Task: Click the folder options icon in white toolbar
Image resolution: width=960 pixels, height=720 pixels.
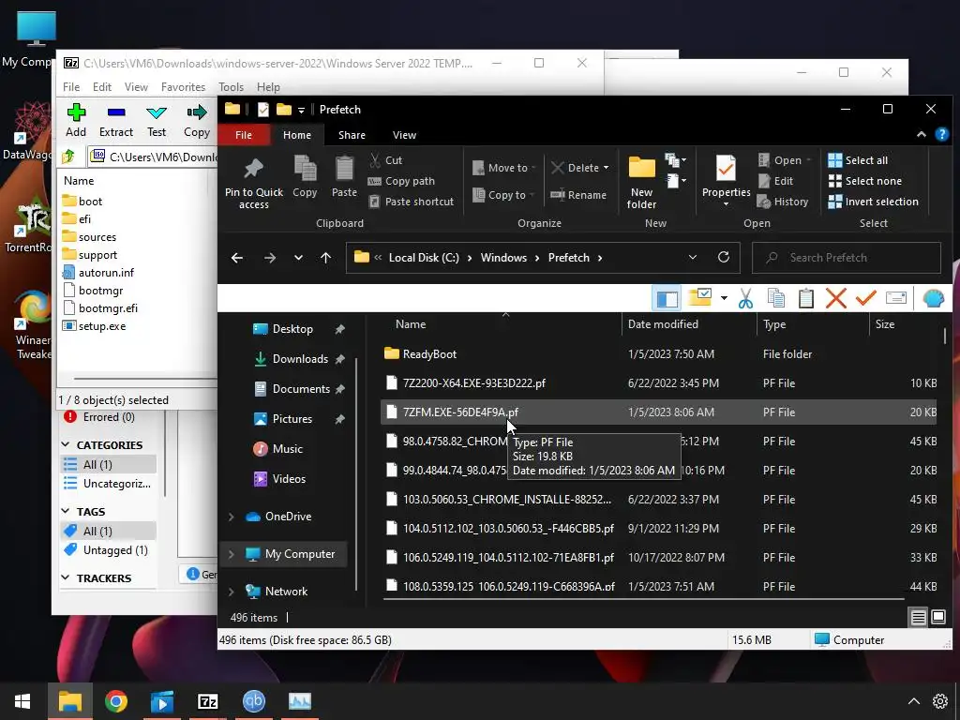Action: click(699, 297)
